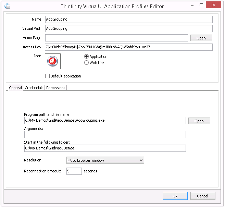Click the Arguments input box

tap(105, 135)
